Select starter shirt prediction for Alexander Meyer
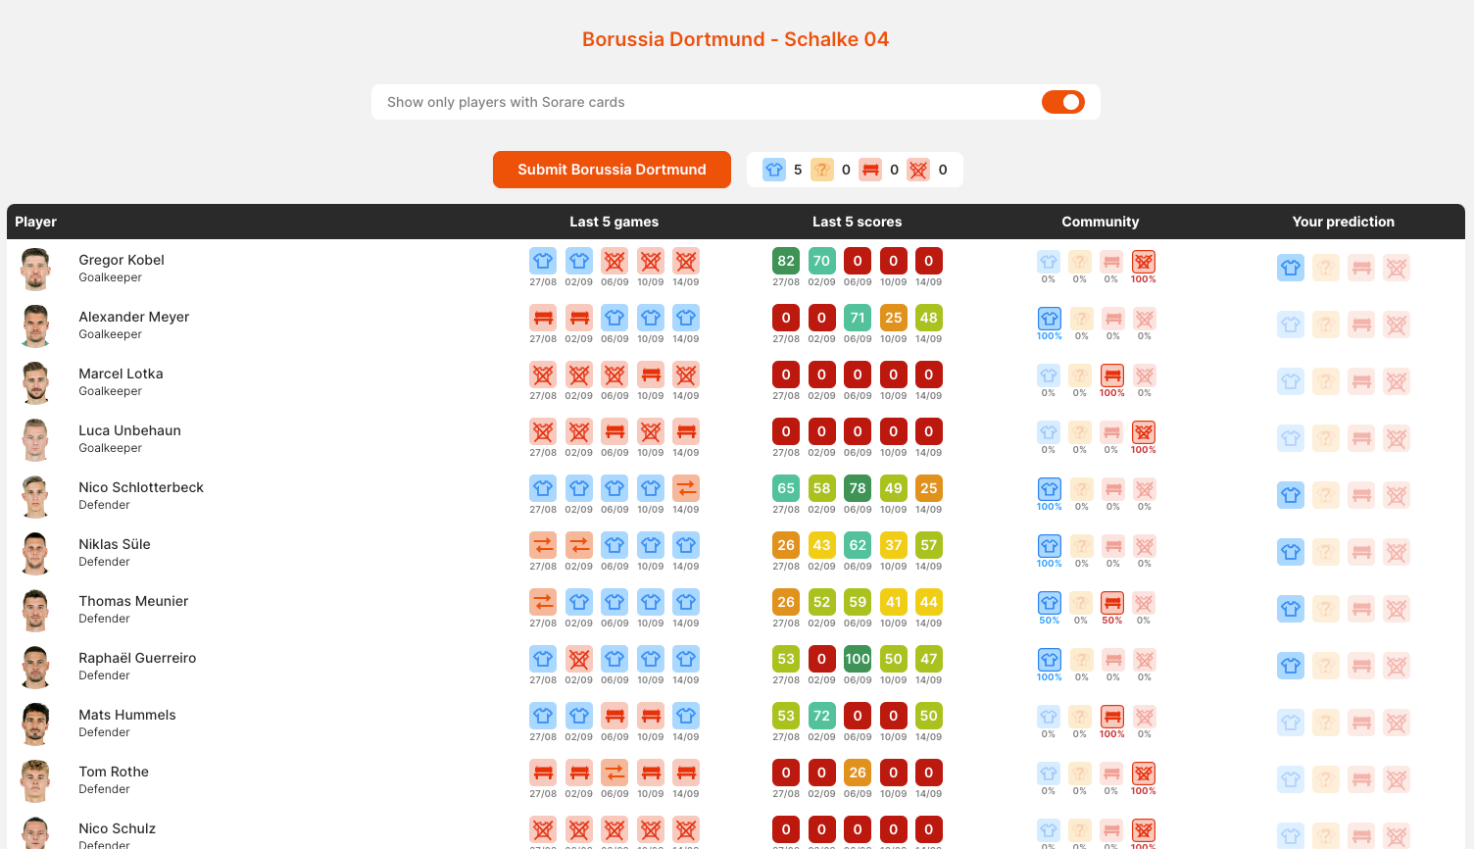Viewport: 1474px width, 849px height. [1291, 325]
